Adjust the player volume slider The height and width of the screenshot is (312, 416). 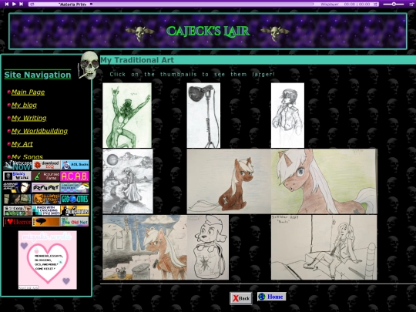(x=394, y=5)
